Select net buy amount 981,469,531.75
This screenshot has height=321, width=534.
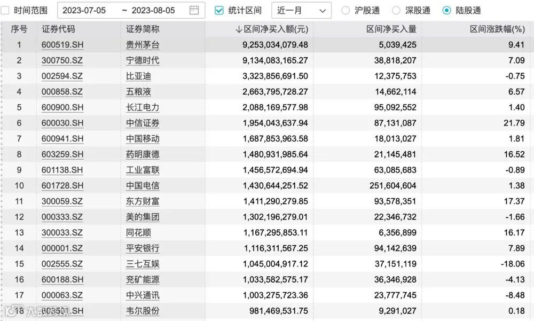coord(279,311)
